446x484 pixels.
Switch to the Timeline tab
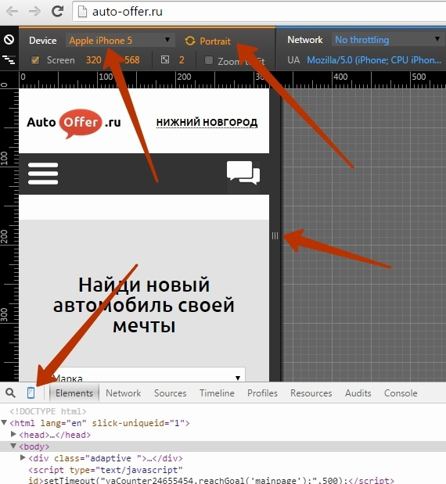(217, 393)
